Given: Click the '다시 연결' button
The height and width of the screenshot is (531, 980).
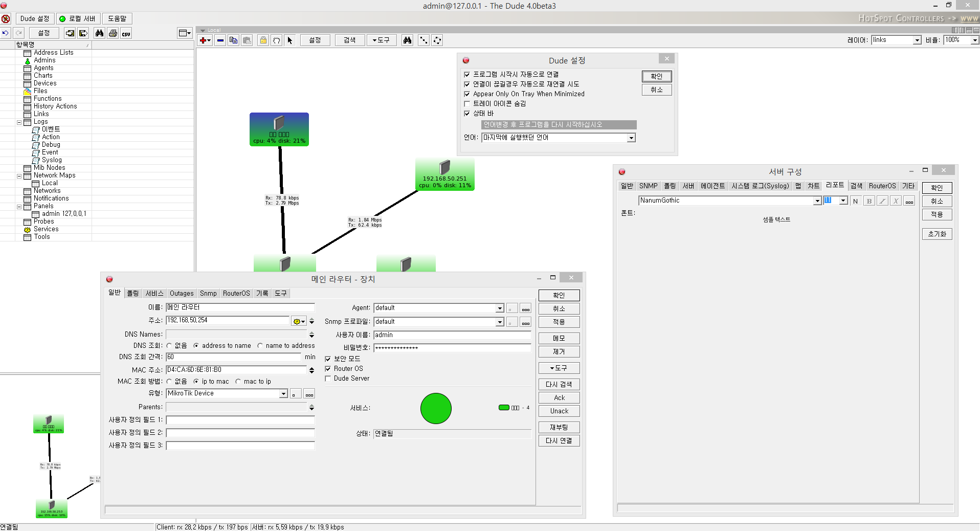Looking at the screenshot, I should point(559,441).
